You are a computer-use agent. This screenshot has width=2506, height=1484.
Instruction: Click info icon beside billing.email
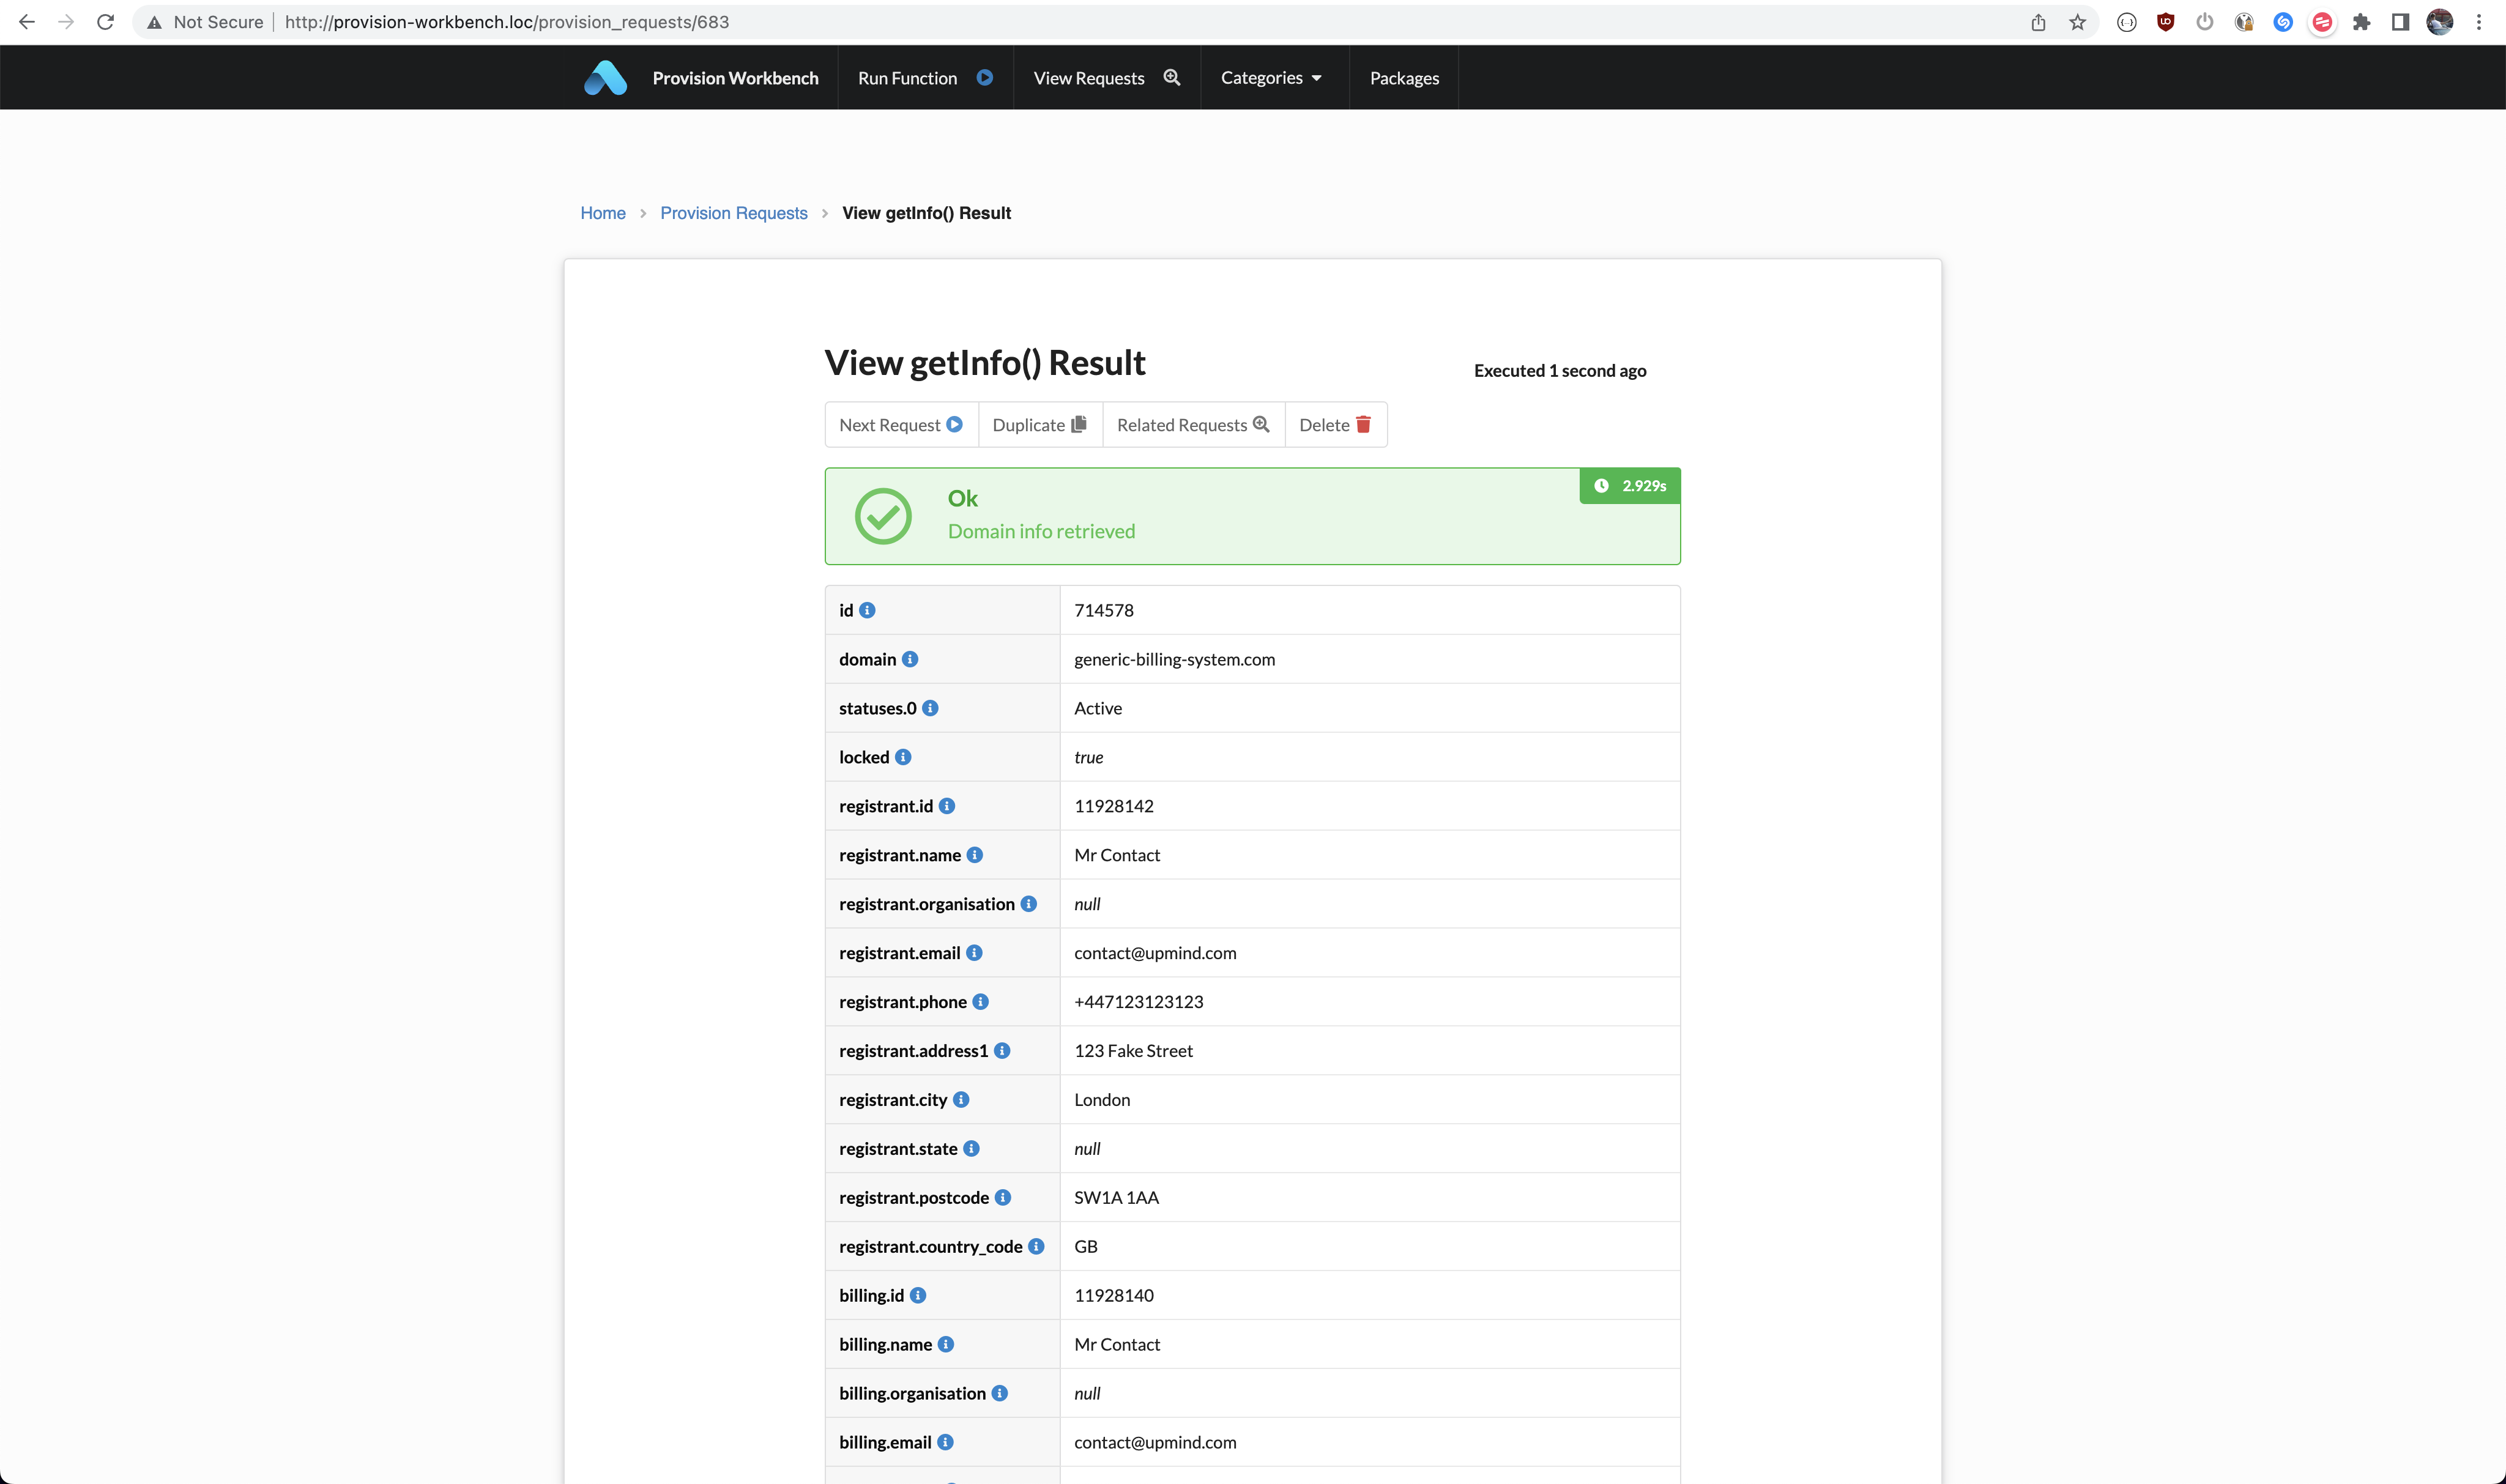click(945, 1443)
